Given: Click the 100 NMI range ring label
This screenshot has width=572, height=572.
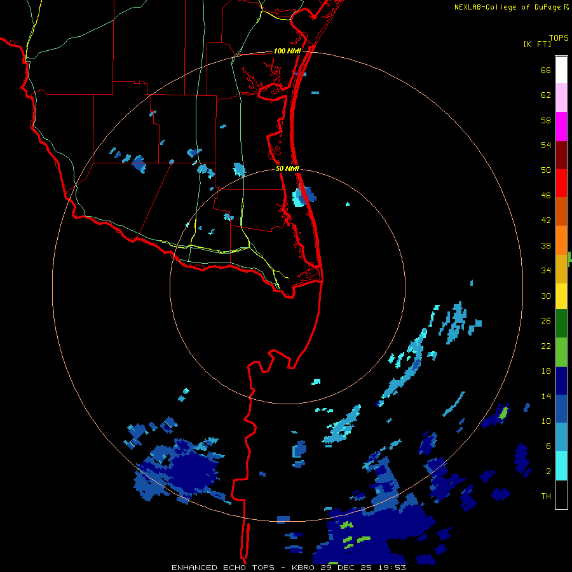Looking at the screenshot, I should [287, 51].
